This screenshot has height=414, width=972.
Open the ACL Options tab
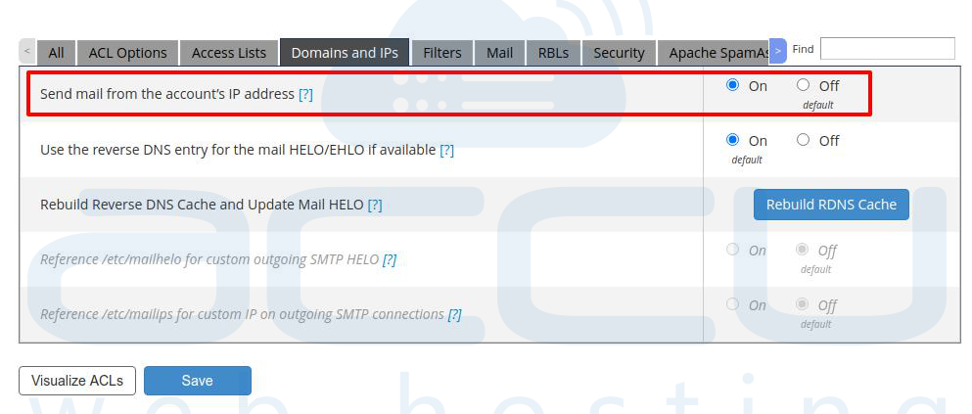tap(127, 53)
